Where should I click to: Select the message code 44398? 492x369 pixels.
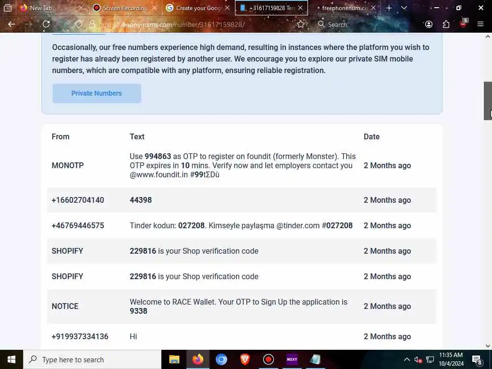(141, 200)
